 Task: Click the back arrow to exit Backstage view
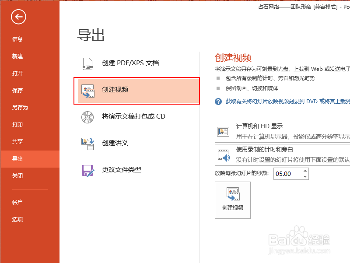click(17, 17)
